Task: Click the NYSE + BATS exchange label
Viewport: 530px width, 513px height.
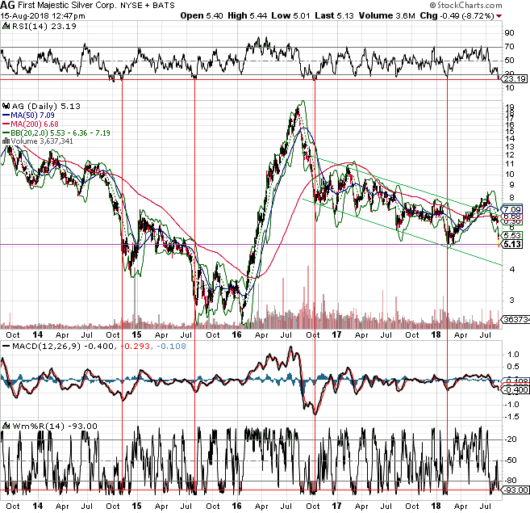Action: click(x=147, y=6)
